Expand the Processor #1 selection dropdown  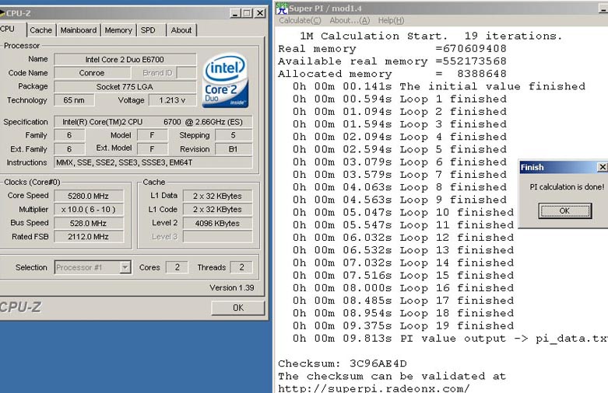tap(125, 267)
